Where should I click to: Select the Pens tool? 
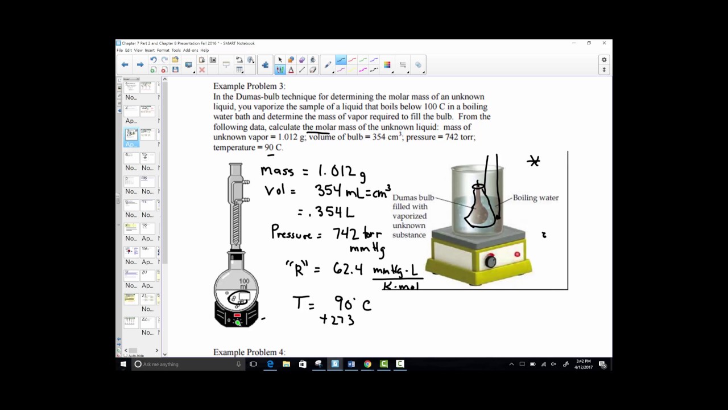tap(280, 69)
